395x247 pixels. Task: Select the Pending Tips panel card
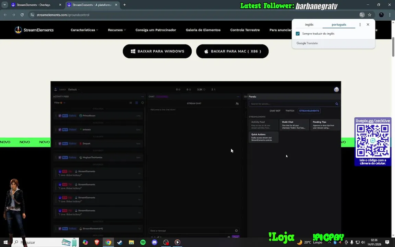coord(325,125)
